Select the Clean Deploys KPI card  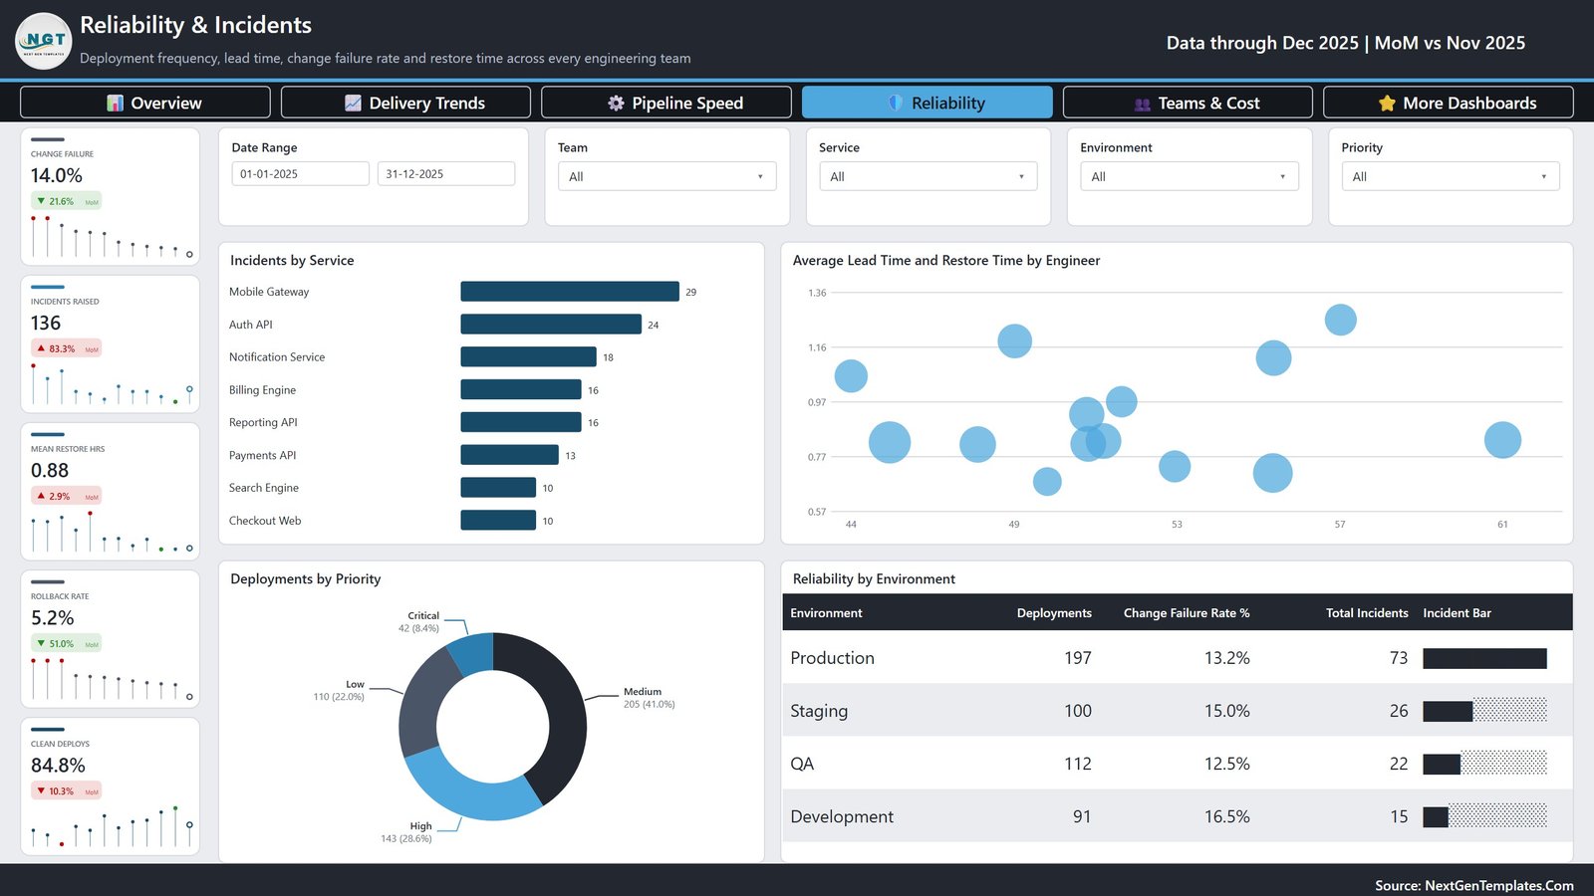pos(111,786)
